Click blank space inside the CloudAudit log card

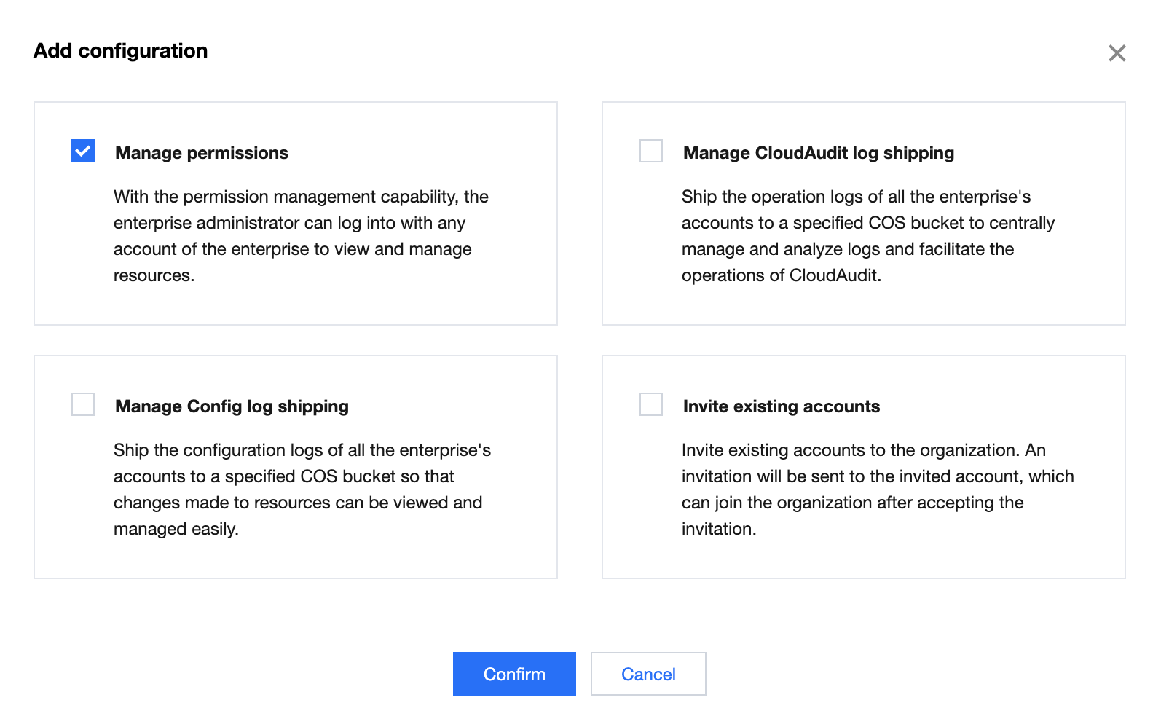(x=1020, y=302)
